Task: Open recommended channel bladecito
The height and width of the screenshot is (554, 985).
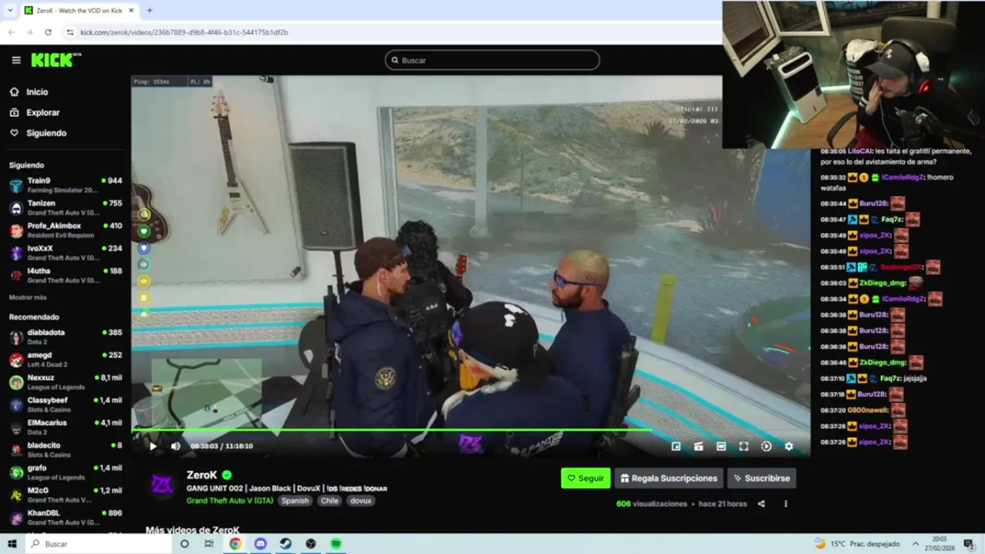Action: [65, 449]
